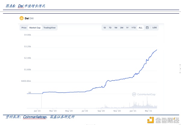Set chart range to 1Y
This screenshot has width=181, height=125.
click(127, 28)
